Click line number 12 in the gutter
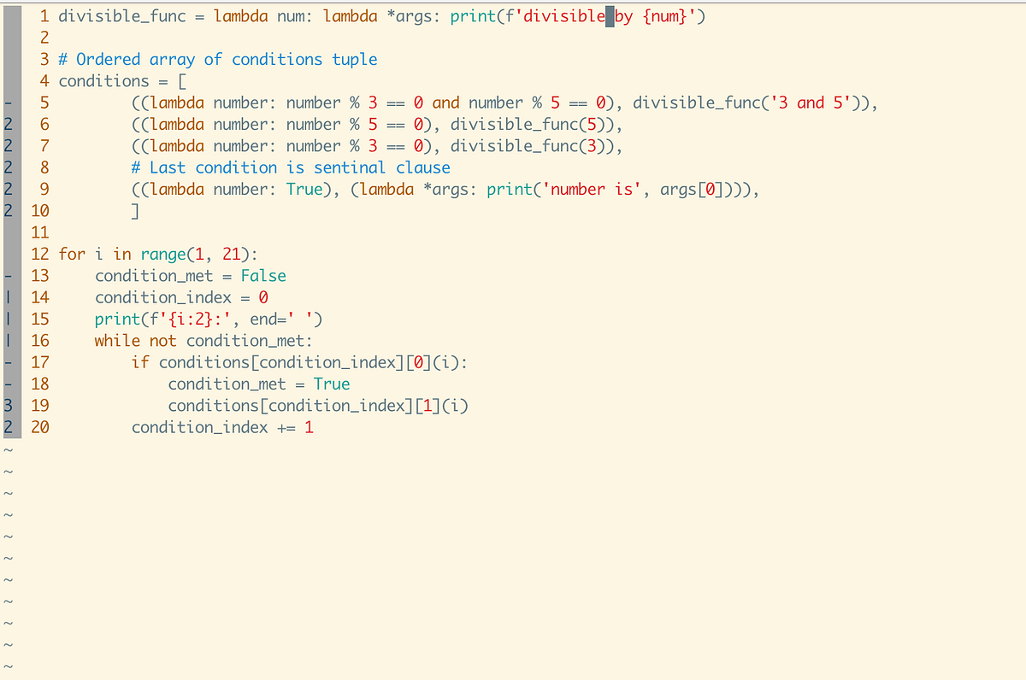This screenshot has height=680, width=1026. (x=39, y=254)
